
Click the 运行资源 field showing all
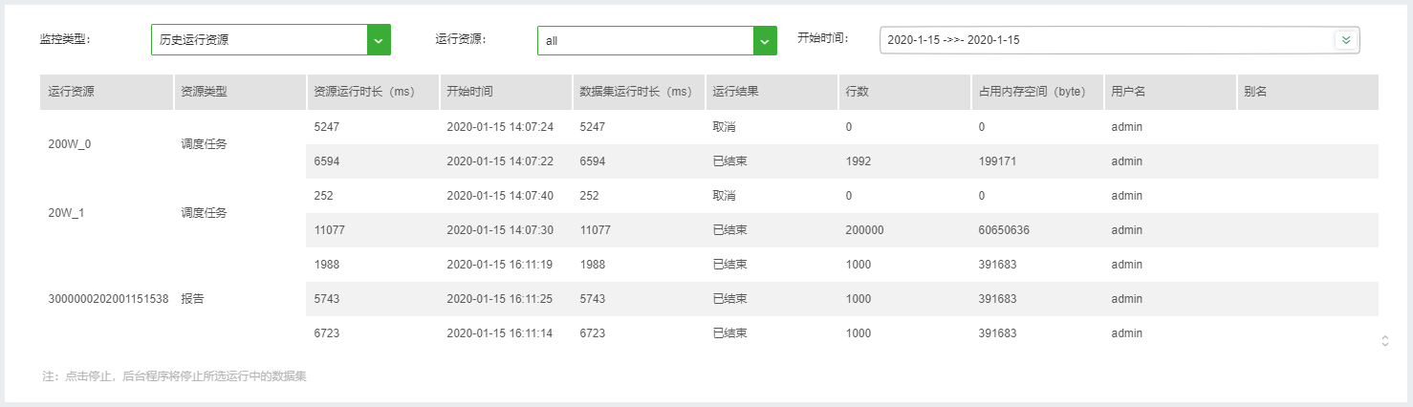(645, 40)
